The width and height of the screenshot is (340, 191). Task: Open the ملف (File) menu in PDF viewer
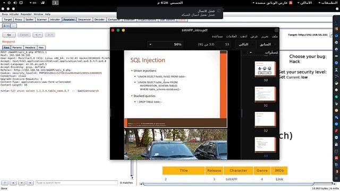pyautogui.click(x=275, y=37)
